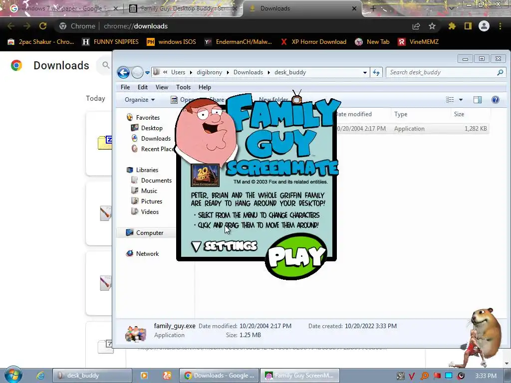The image size is (511, 383).
Task: Click the Windows Start orb
Action: coord(13,375)
